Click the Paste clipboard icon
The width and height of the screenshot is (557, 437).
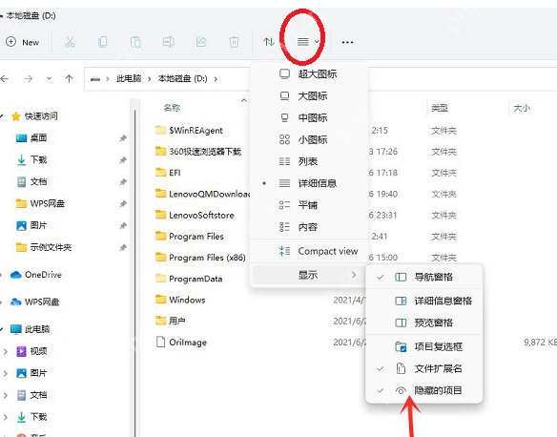(135, 42)
